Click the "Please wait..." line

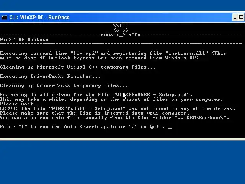click(x=21, y=104)
